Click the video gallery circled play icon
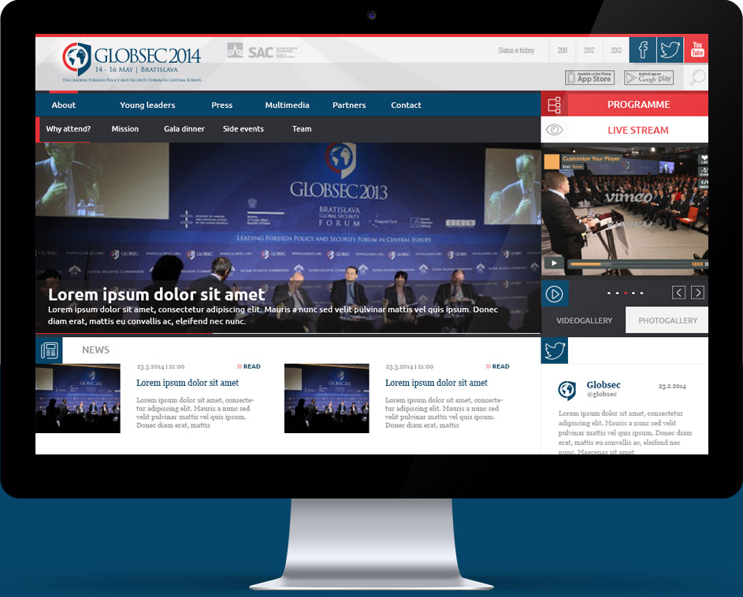 coord(554,294)
